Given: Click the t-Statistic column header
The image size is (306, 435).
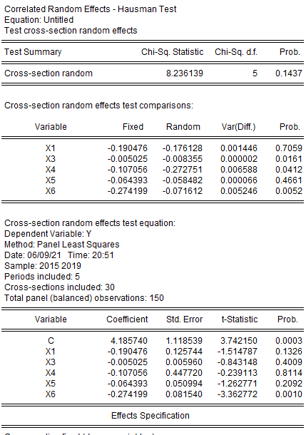Looking at the screenshot, I should coord(240,319).
